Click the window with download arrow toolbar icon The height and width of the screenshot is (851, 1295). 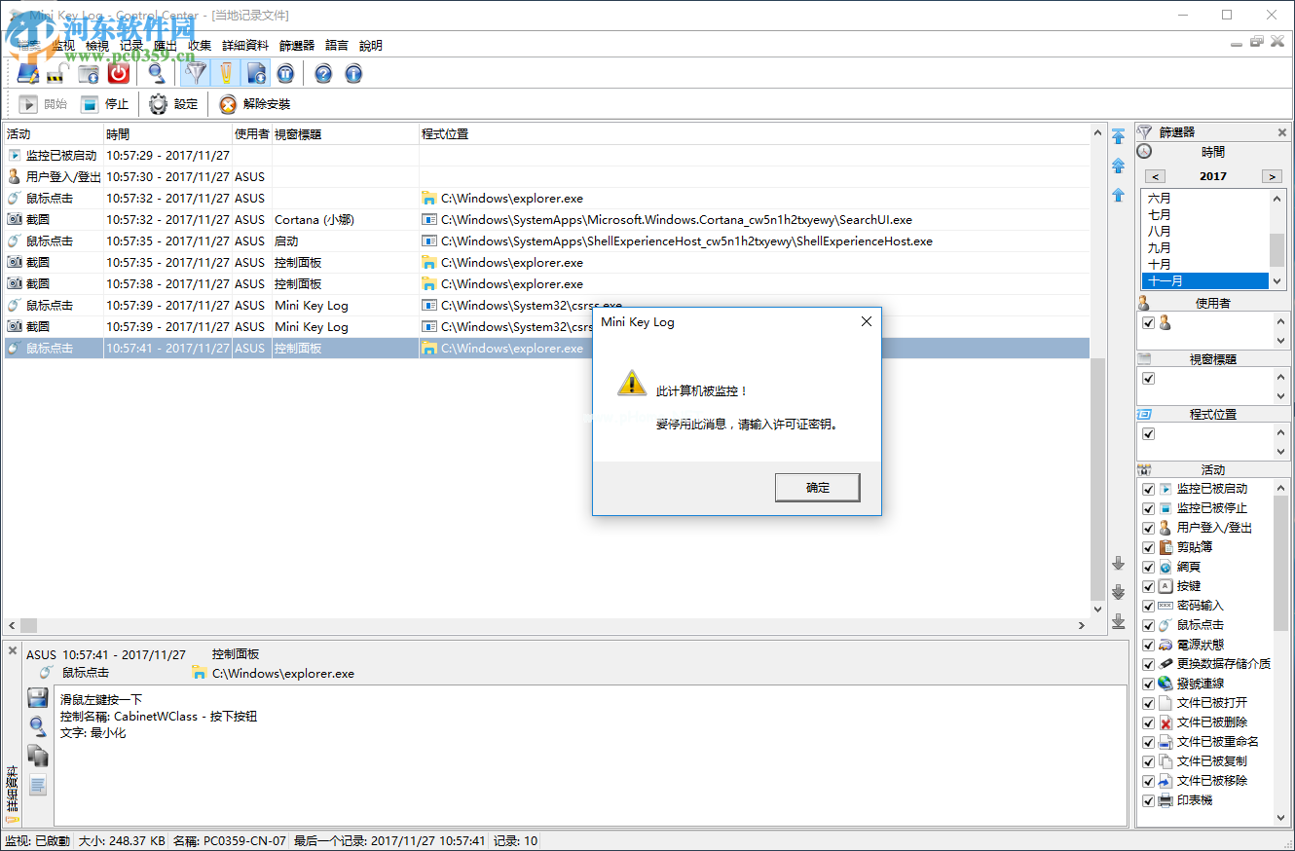[x=89, y=73]
